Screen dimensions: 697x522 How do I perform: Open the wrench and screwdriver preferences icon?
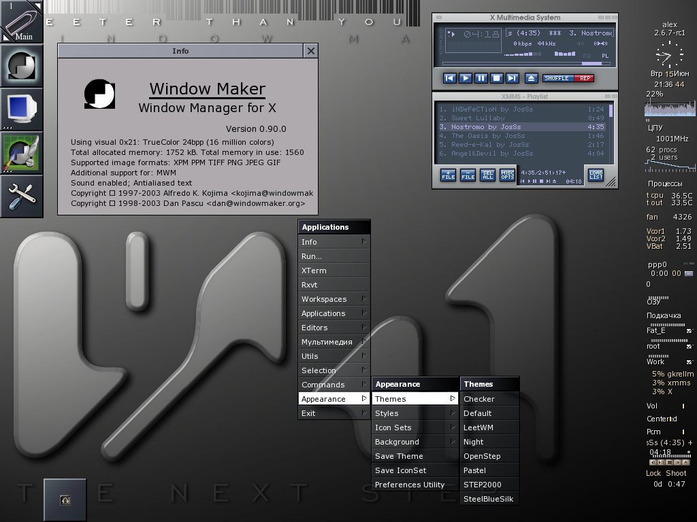point(21,196)
